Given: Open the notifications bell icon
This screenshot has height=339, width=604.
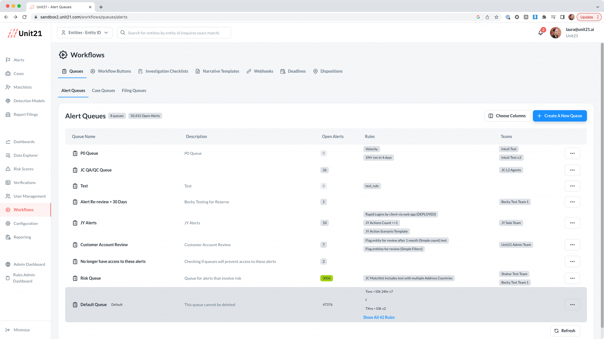Looking at the screenshot, I should click(x=540, y=33).
